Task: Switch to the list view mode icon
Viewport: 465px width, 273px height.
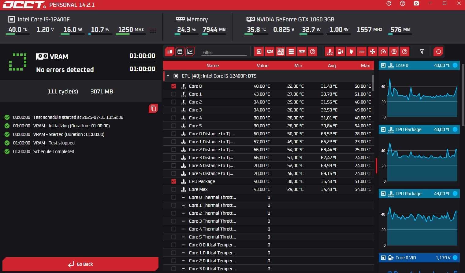Action: pyautogui.click(x=169, y=52)
